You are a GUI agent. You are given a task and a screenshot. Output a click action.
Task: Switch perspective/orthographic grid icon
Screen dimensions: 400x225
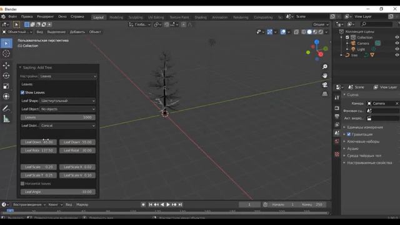(325, 94)
